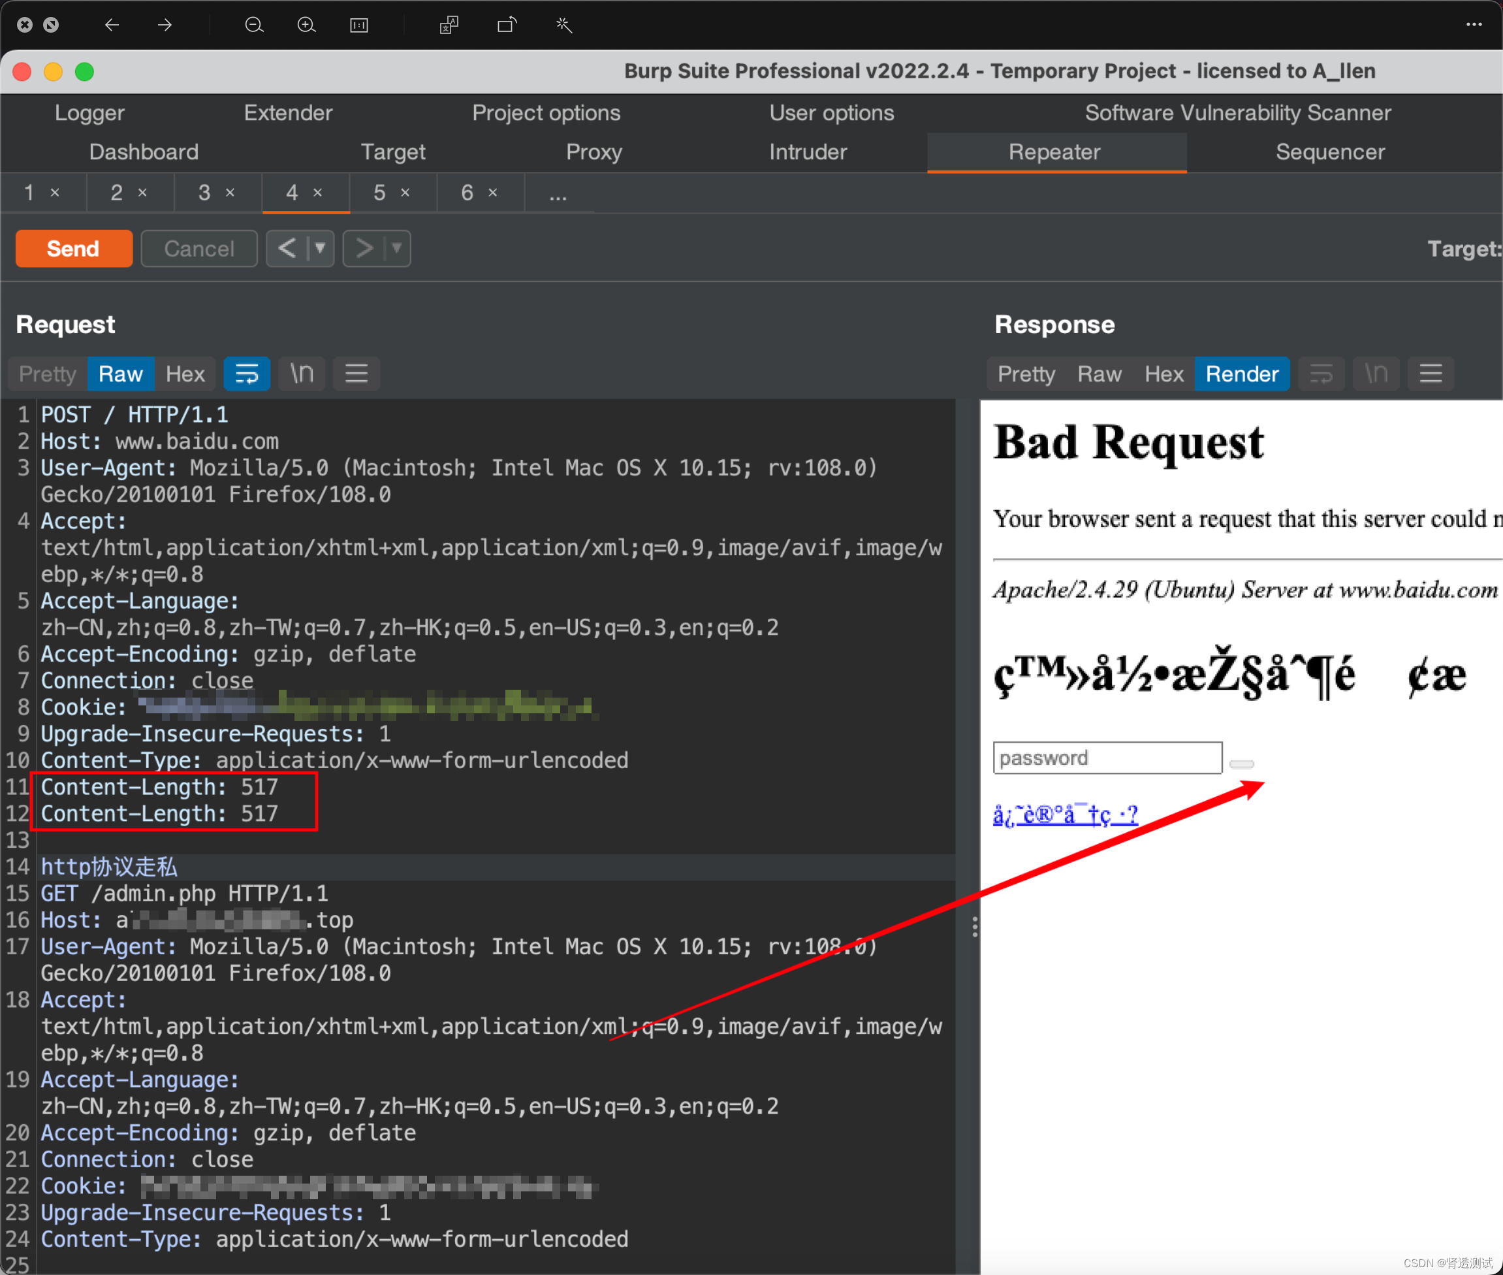1503x1275 pixels.
Task: Click the pane divider three-dot handle
Action: pos(975,927)
